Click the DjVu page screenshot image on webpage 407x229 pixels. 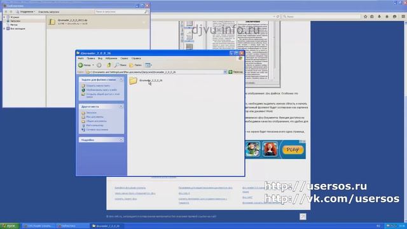pos(230,53)
